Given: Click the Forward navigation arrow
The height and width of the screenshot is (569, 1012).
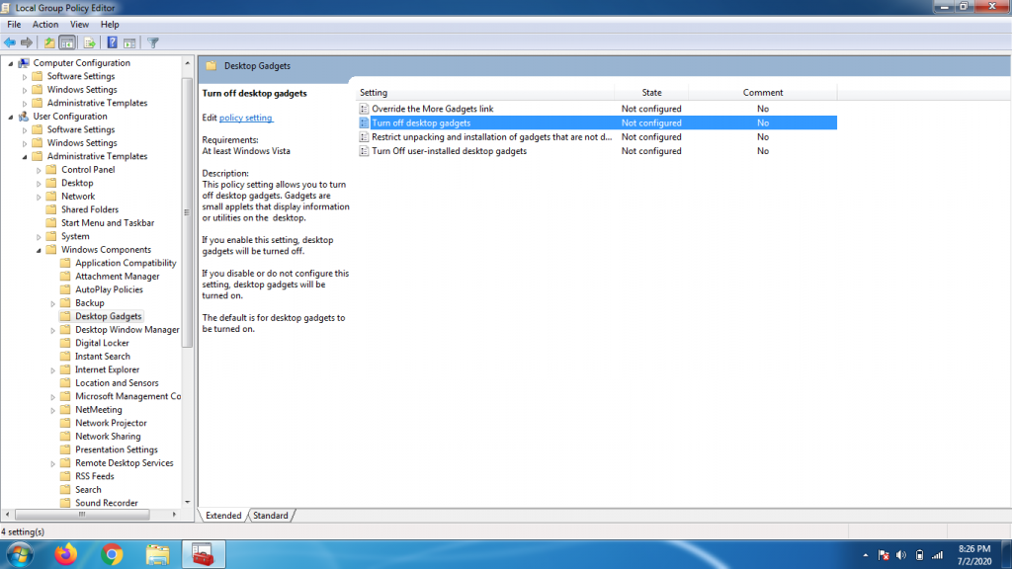Looking at the screenshot, I should pyautogui.click(x=25, y=42).
